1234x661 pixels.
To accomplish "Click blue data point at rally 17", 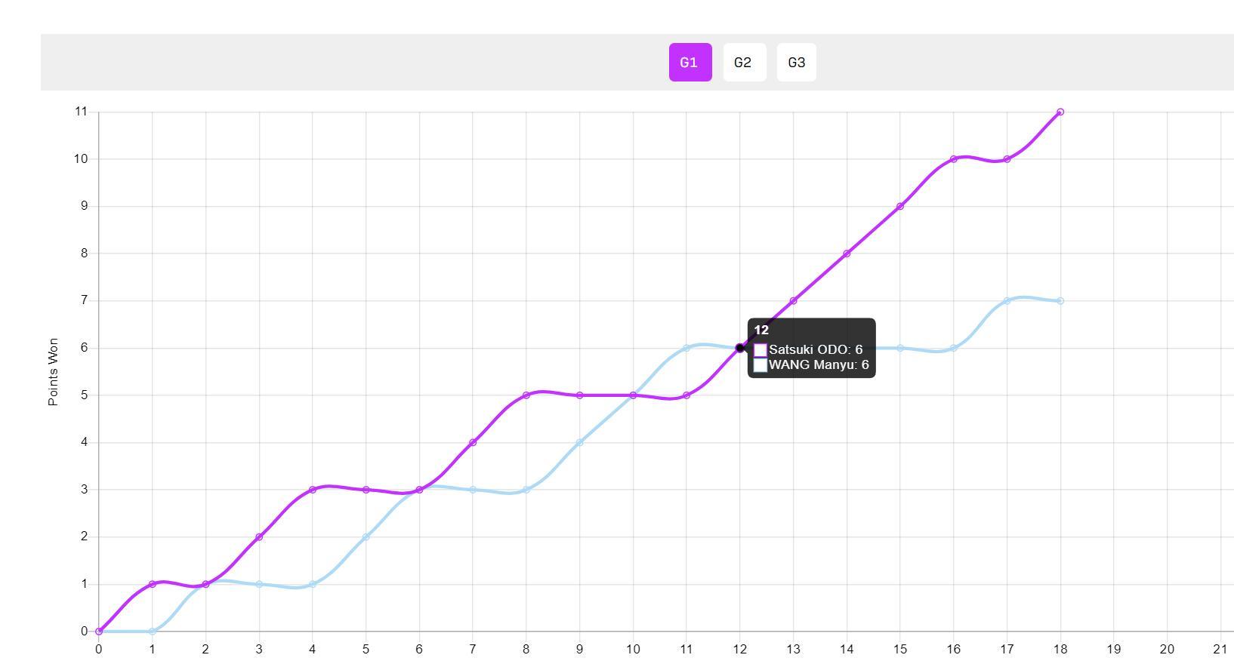I will click(1007, 301).
